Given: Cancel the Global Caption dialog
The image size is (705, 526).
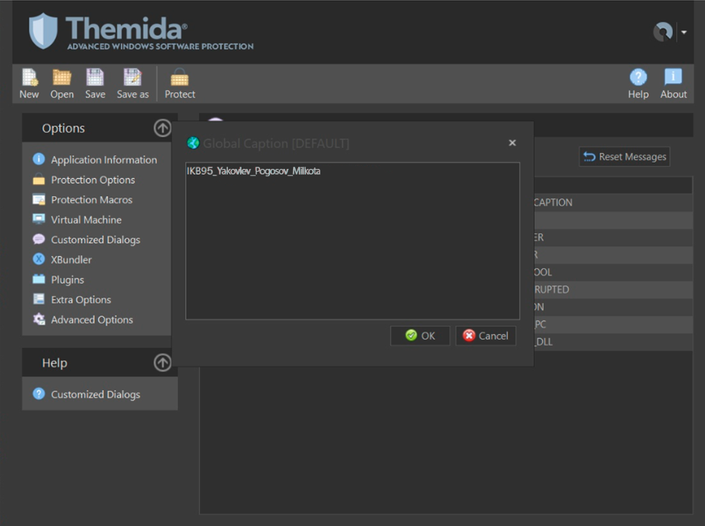Looking at the screenshot, I should click(x=486, y=336).
